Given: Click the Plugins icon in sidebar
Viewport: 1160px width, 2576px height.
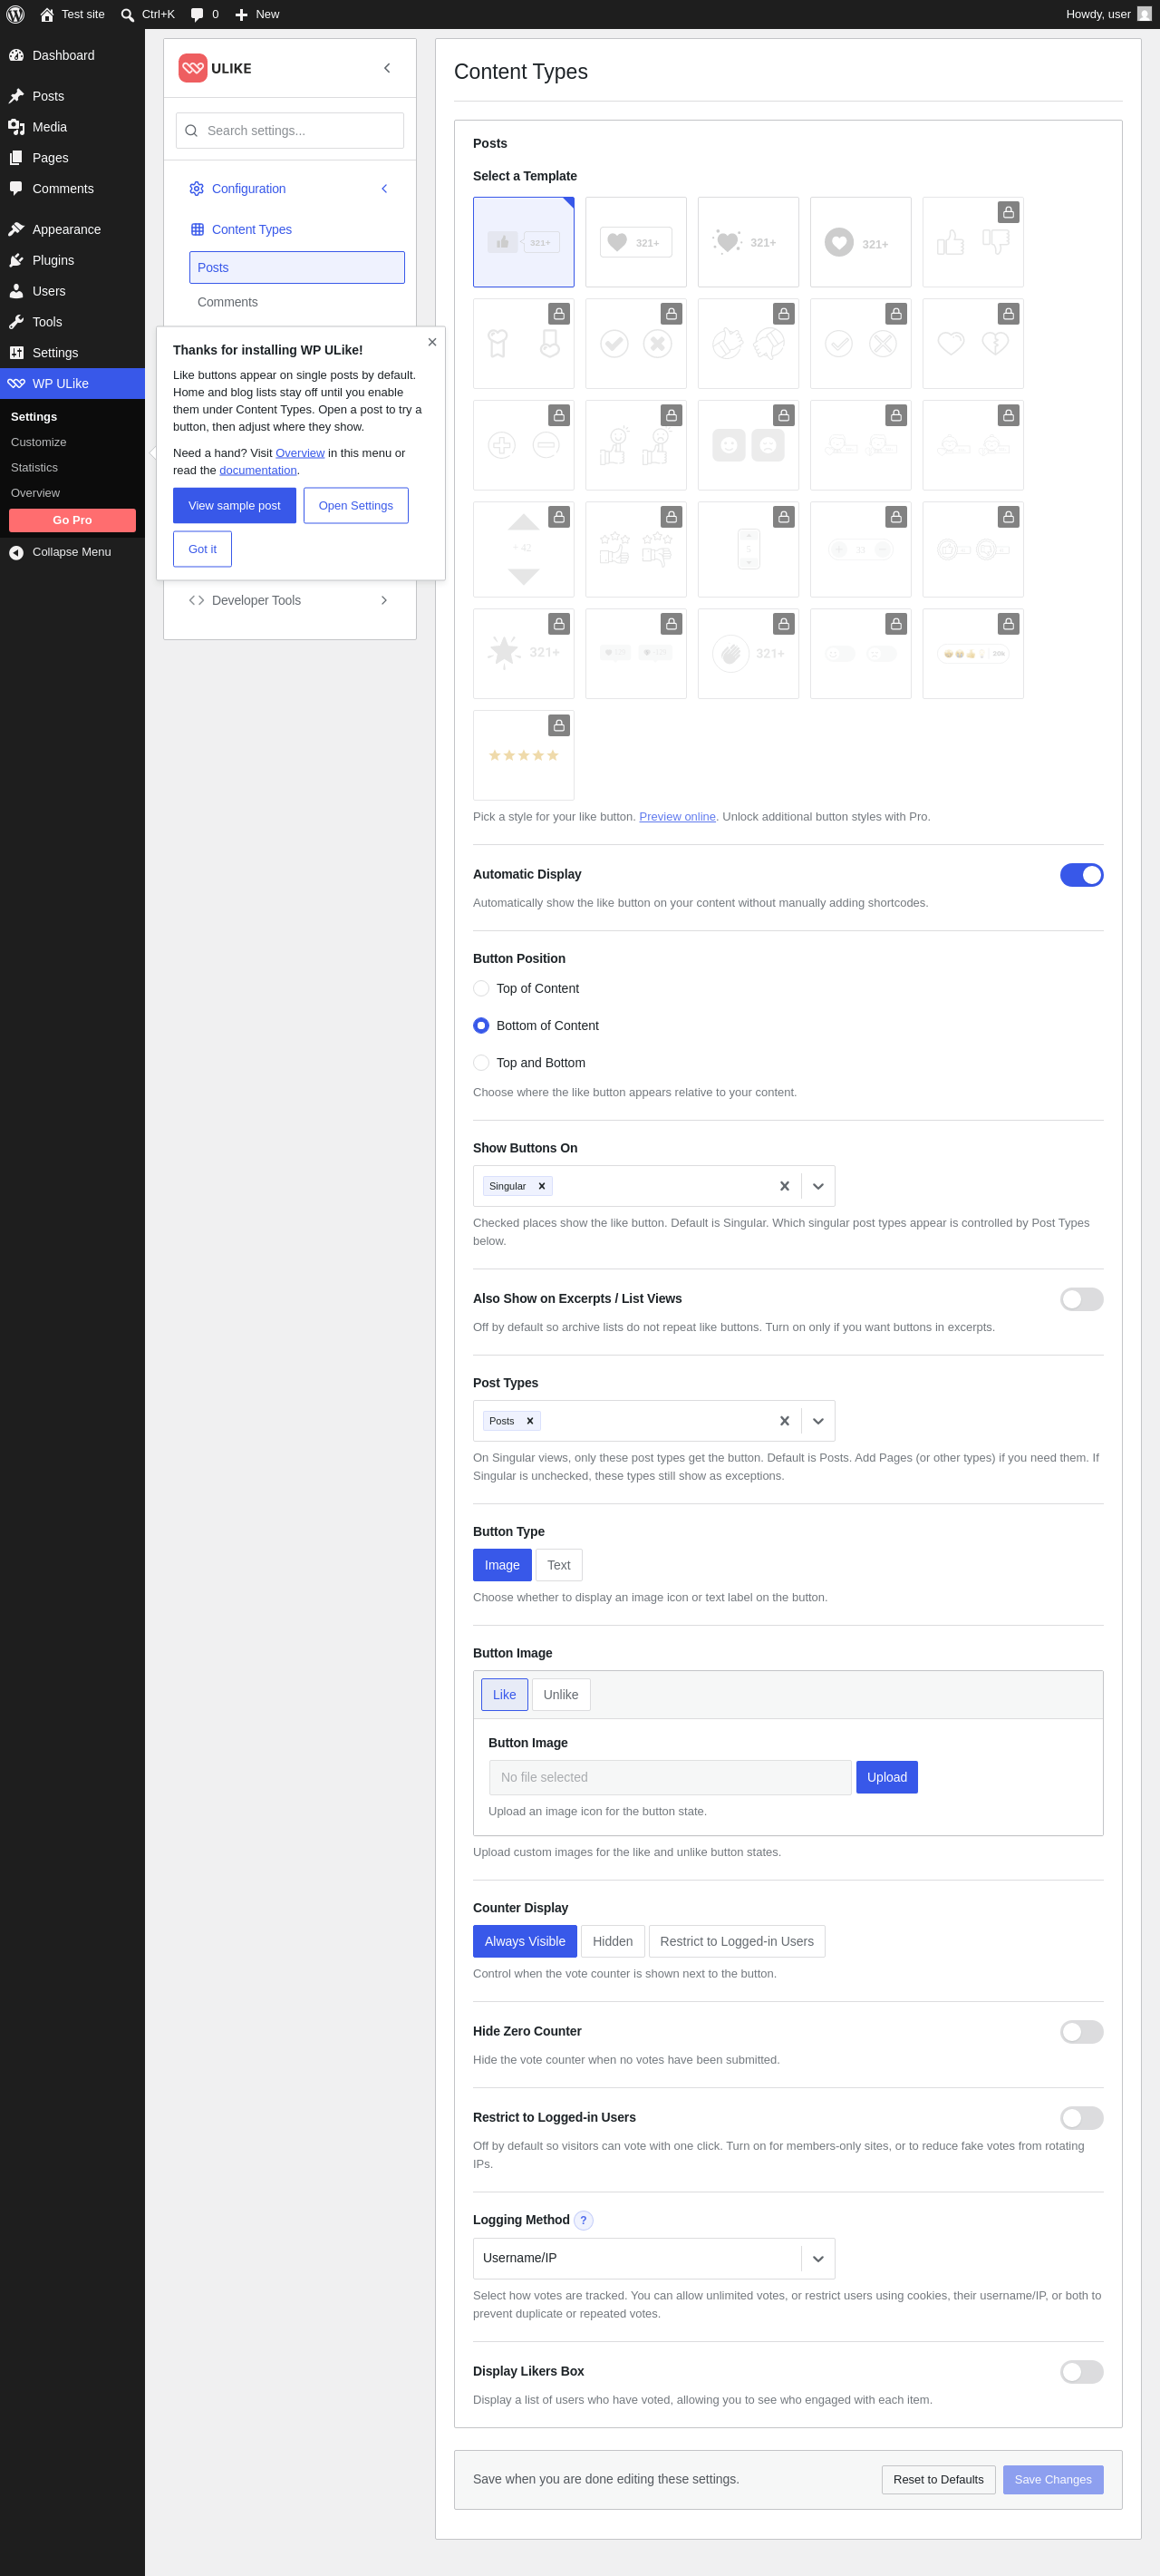Looking at the screenshot, I should pos(16,260).
